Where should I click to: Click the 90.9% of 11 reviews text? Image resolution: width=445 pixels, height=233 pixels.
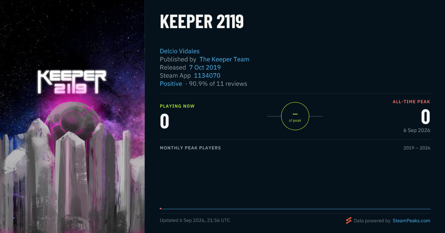(x=218, y=84)
